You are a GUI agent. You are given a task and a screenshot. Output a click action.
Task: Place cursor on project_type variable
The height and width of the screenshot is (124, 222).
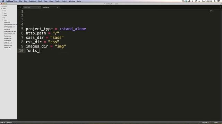(x=39, y=29)
